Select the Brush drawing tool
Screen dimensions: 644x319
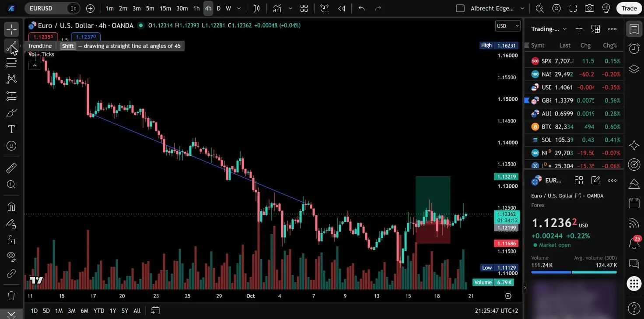tap(11, 112)
